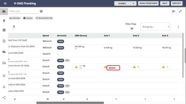
Task: Click TAG3 badge in Unanderra NSW 2526 row
Action: (x=60, y=86)
